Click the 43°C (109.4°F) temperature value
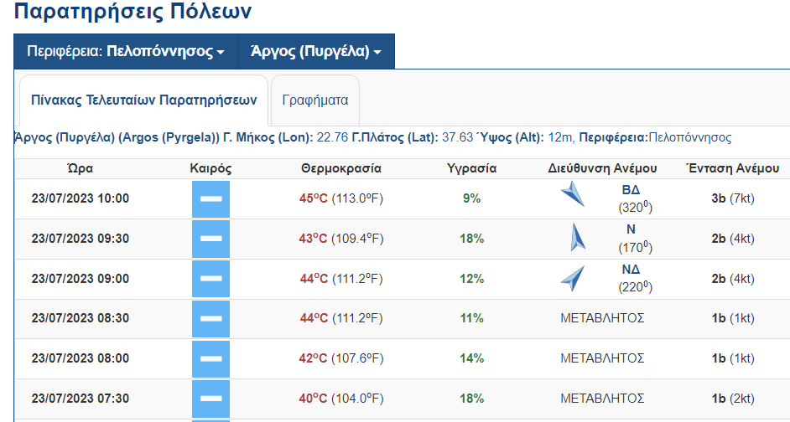 point(341,239)
